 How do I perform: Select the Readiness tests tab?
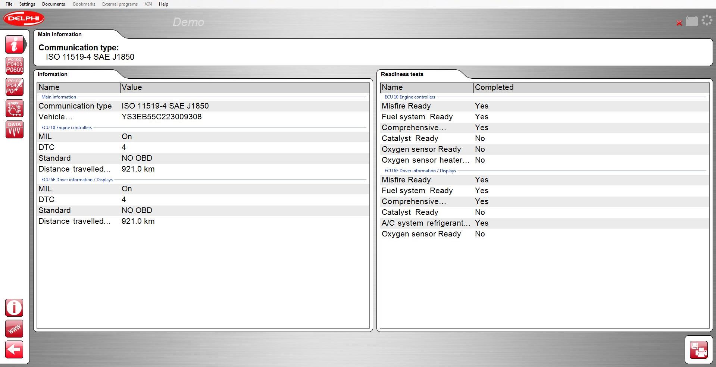pos(402,74)
